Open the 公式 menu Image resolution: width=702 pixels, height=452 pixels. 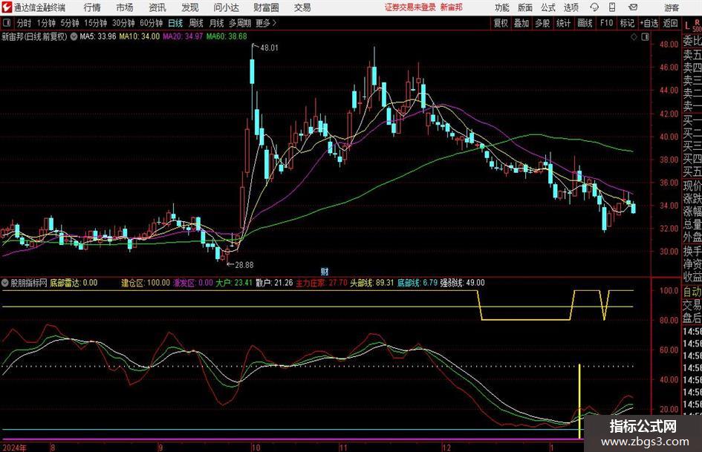click(547, 7)
